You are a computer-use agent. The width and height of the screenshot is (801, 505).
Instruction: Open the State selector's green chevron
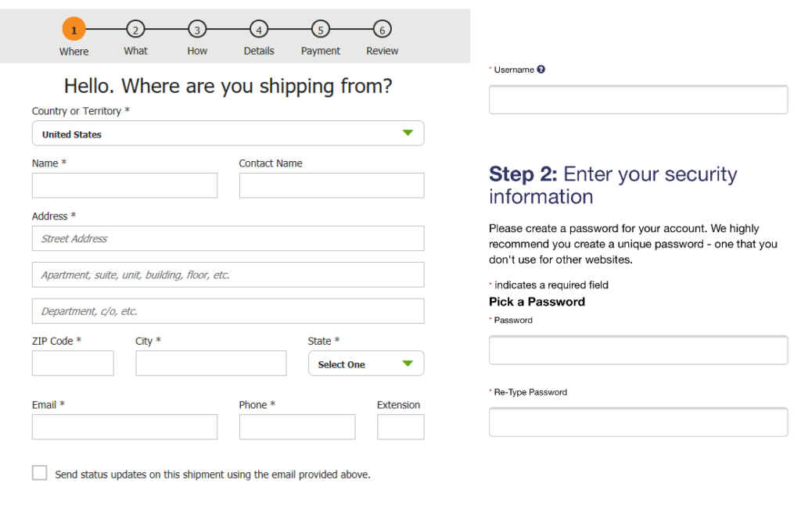[408, 363]
